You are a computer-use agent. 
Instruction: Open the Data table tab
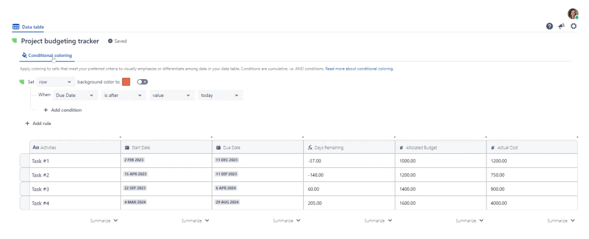click(x=28, y=27)
